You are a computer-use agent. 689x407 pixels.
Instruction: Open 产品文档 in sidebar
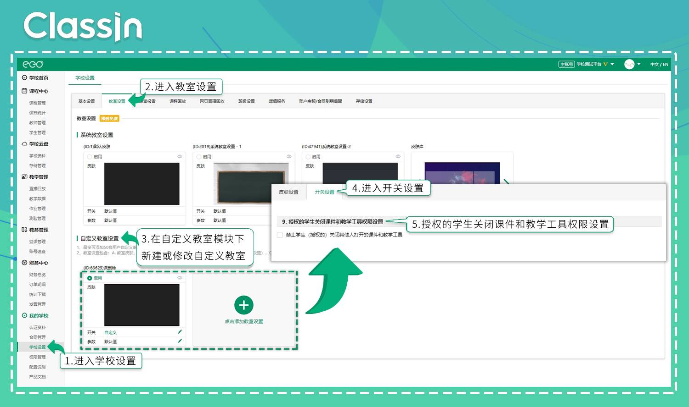coord(38,377)
